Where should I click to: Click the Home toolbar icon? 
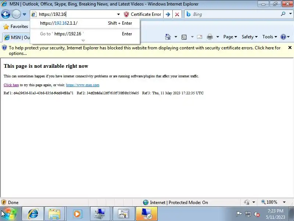[x=168, y=37]
